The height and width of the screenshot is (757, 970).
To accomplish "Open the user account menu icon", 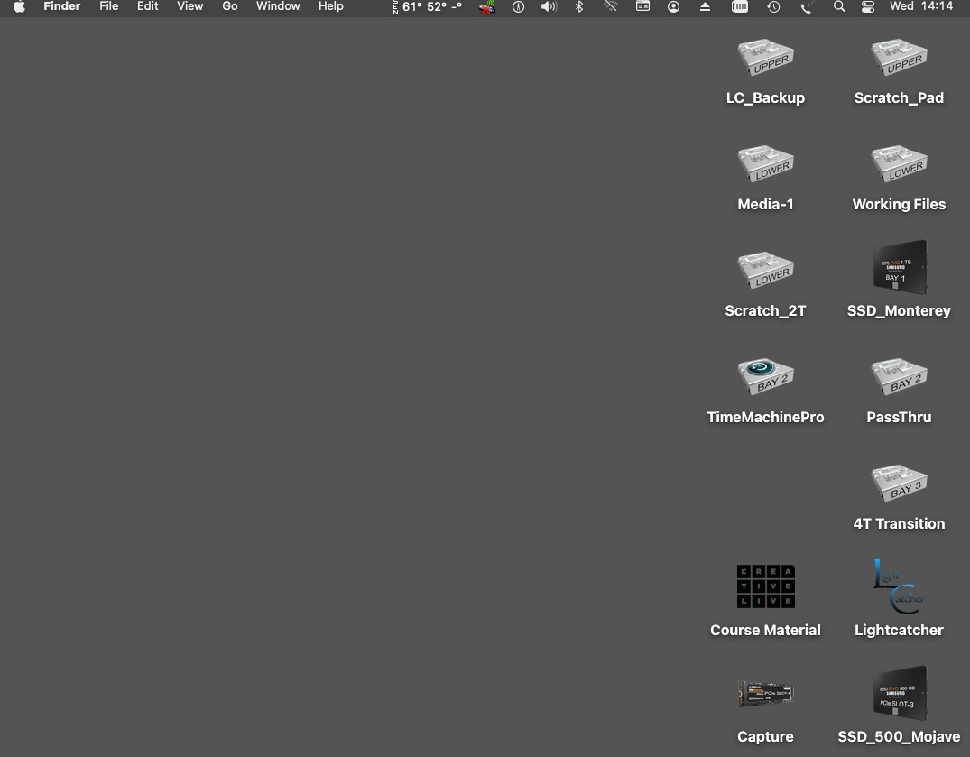I will pos(674,7).
